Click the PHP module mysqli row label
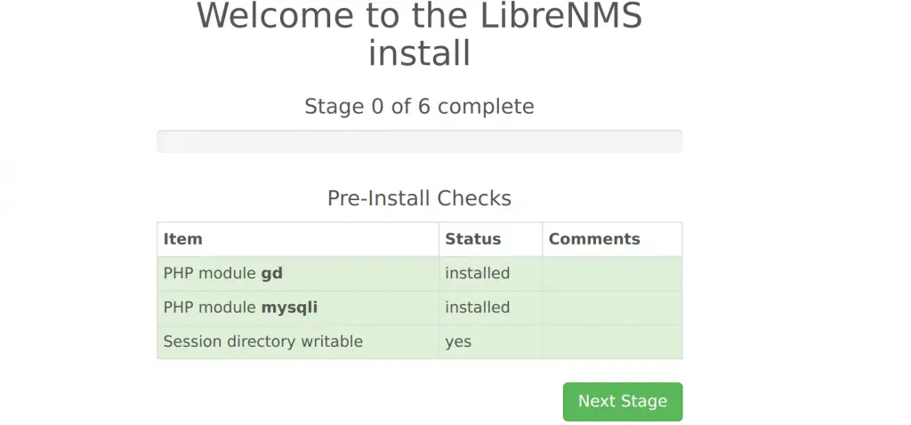The height and width of the screenshot is (425, 911). pos(240,307)
